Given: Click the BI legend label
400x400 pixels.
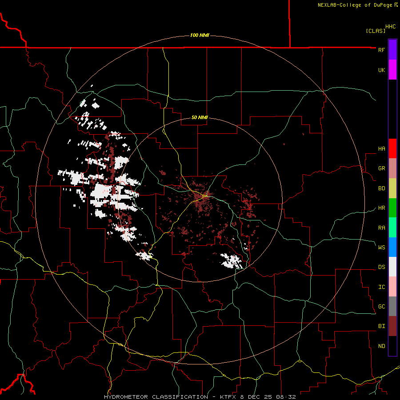Looking at the screenshot, I should pos(381,326).
